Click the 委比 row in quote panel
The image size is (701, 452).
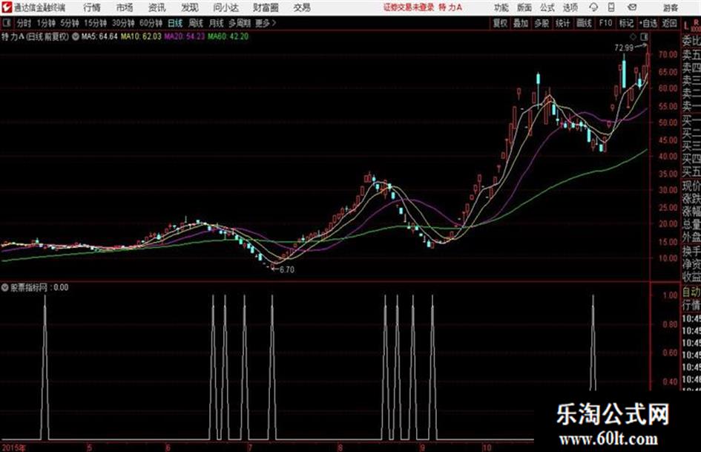click(x=691, y=41)
